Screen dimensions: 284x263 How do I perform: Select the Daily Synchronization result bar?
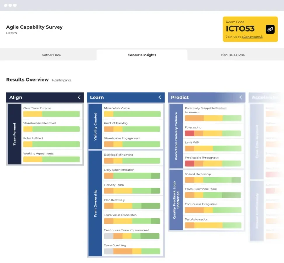tap(132, 176)
